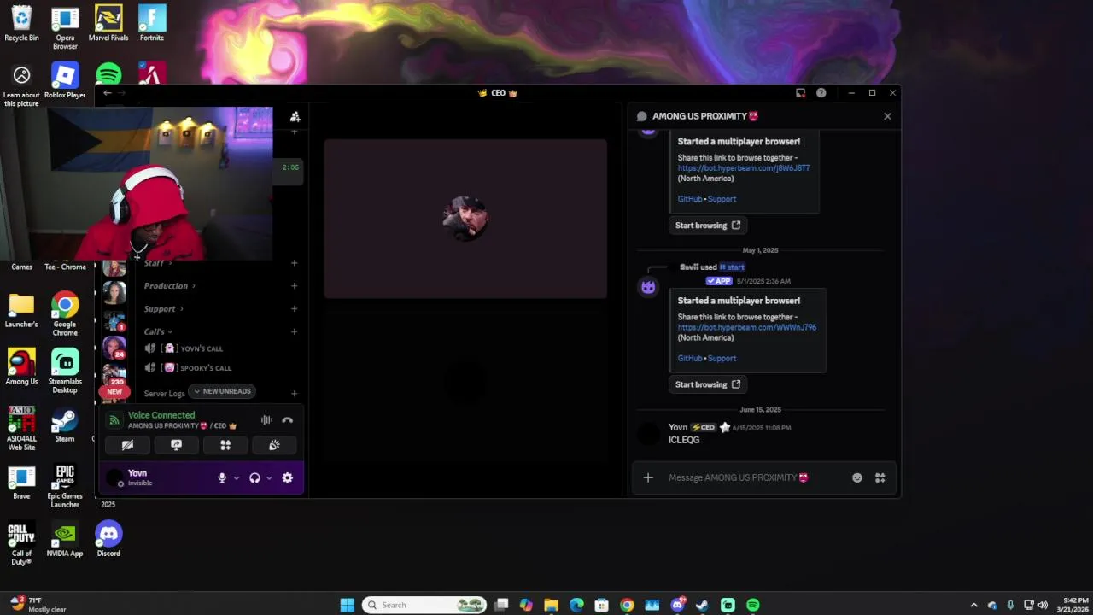Open Discord inbox icon in title bar

click(800, 93)
